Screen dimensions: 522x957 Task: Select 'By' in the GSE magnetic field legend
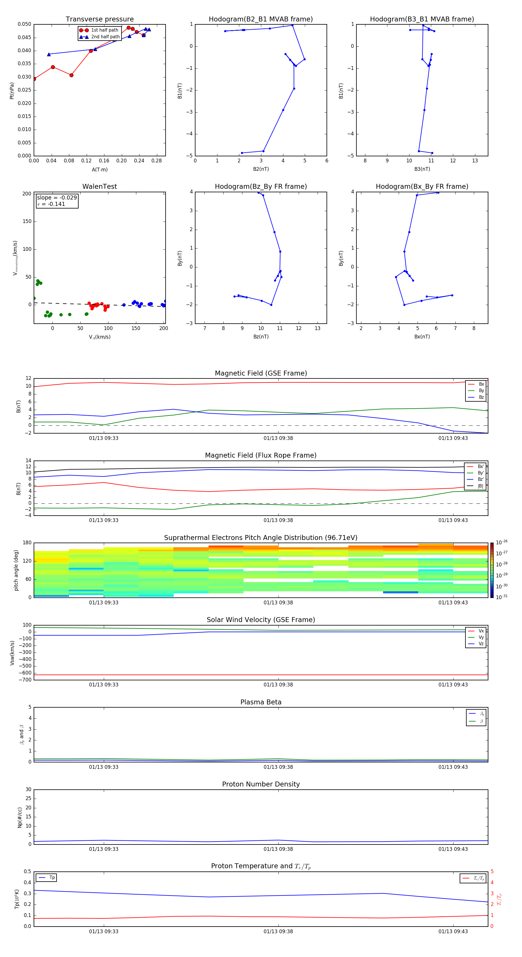click(476, 390)
